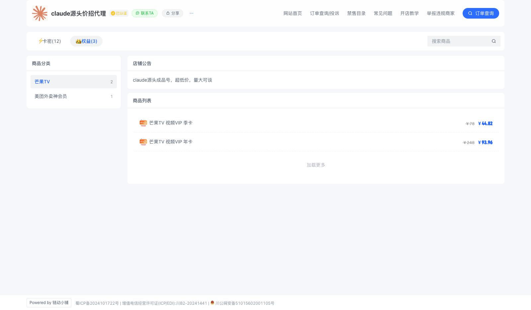Viewport: 531px width, 310px height.
Task: Click the 商品分类 heading
Action: pos(41,63)
